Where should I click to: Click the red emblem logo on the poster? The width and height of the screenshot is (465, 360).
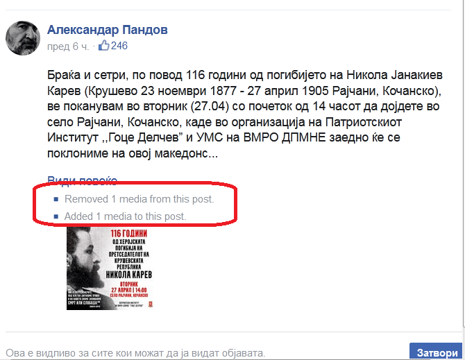[151, 304]
